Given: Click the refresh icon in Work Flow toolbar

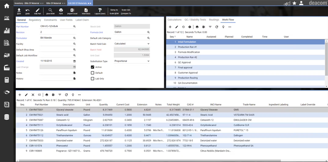Looking at the screenshot, I should point(217,27).
